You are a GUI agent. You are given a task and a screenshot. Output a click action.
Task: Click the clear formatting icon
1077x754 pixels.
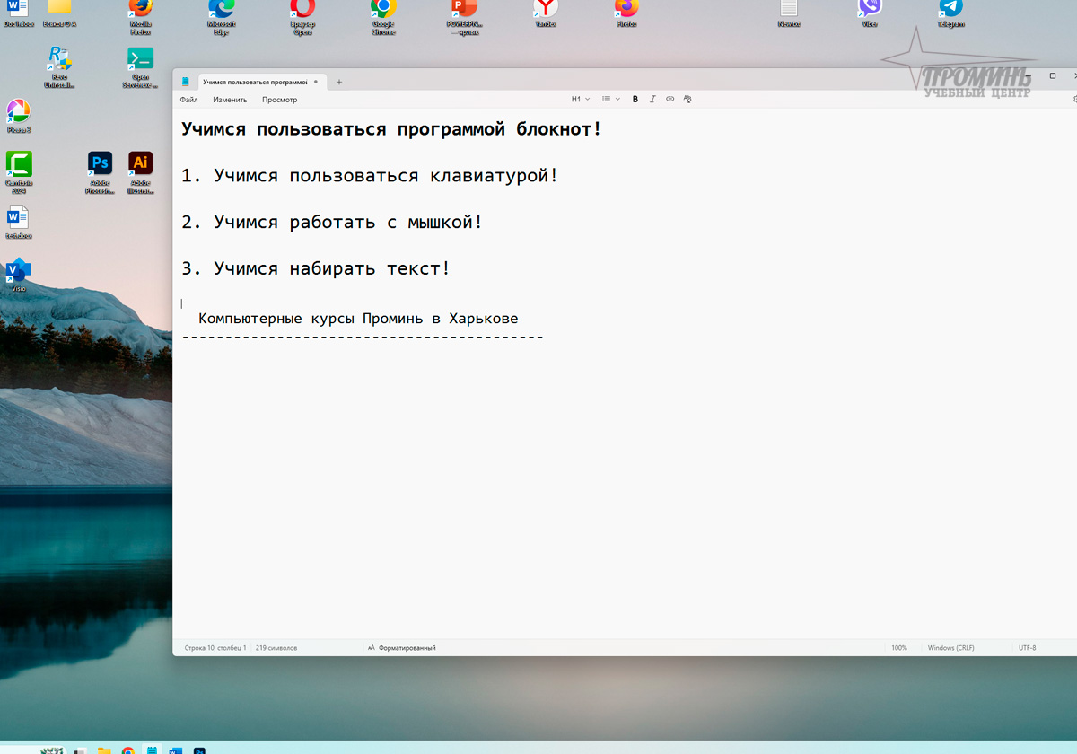[x=687, y=100]
